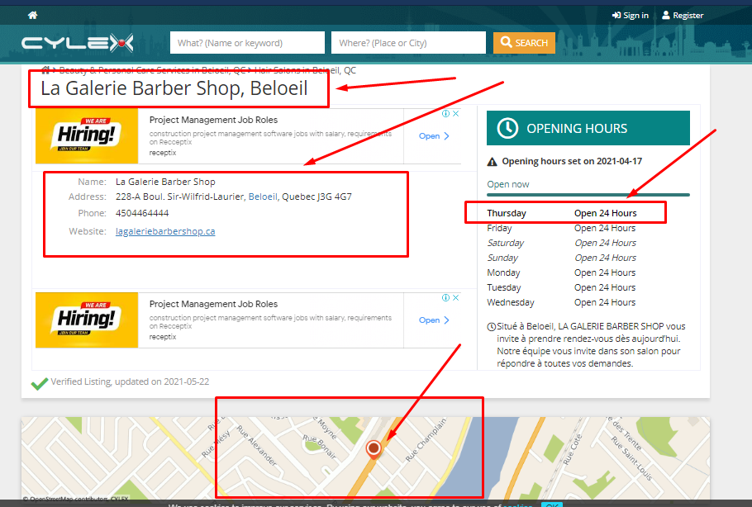Click the Beloeil city link in address
The width and height of the screenshot is (752, 507).
(x=263, y=197)
